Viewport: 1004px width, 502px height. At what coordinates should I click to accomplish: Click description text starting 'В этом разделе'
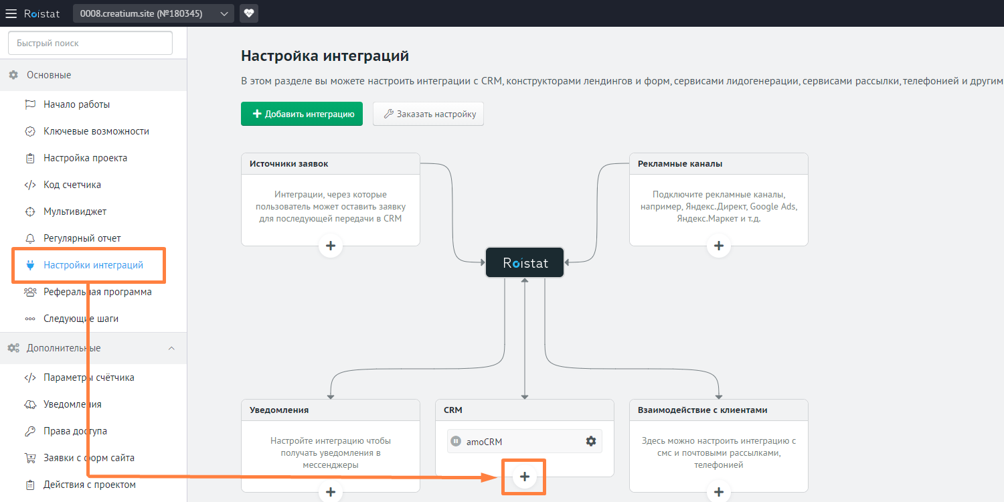pyautogui.click(x=622, y=81)
